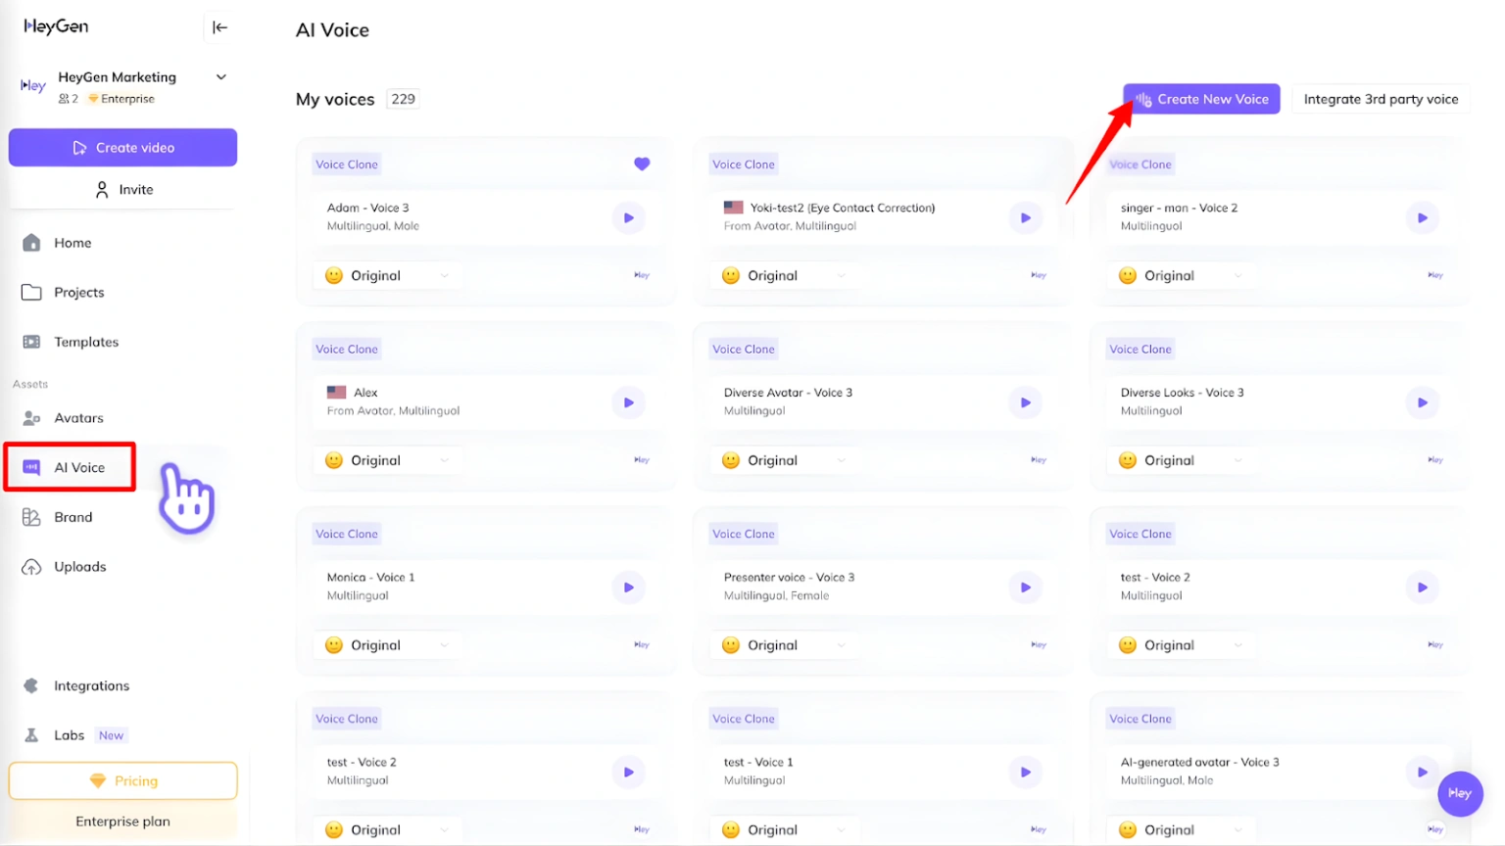Toggle the emotion emoji on Monica's voice card

coord(333,644)
